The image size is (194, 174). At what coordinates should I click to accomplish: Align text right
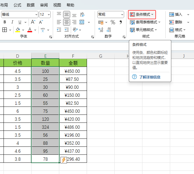[74, 22]
